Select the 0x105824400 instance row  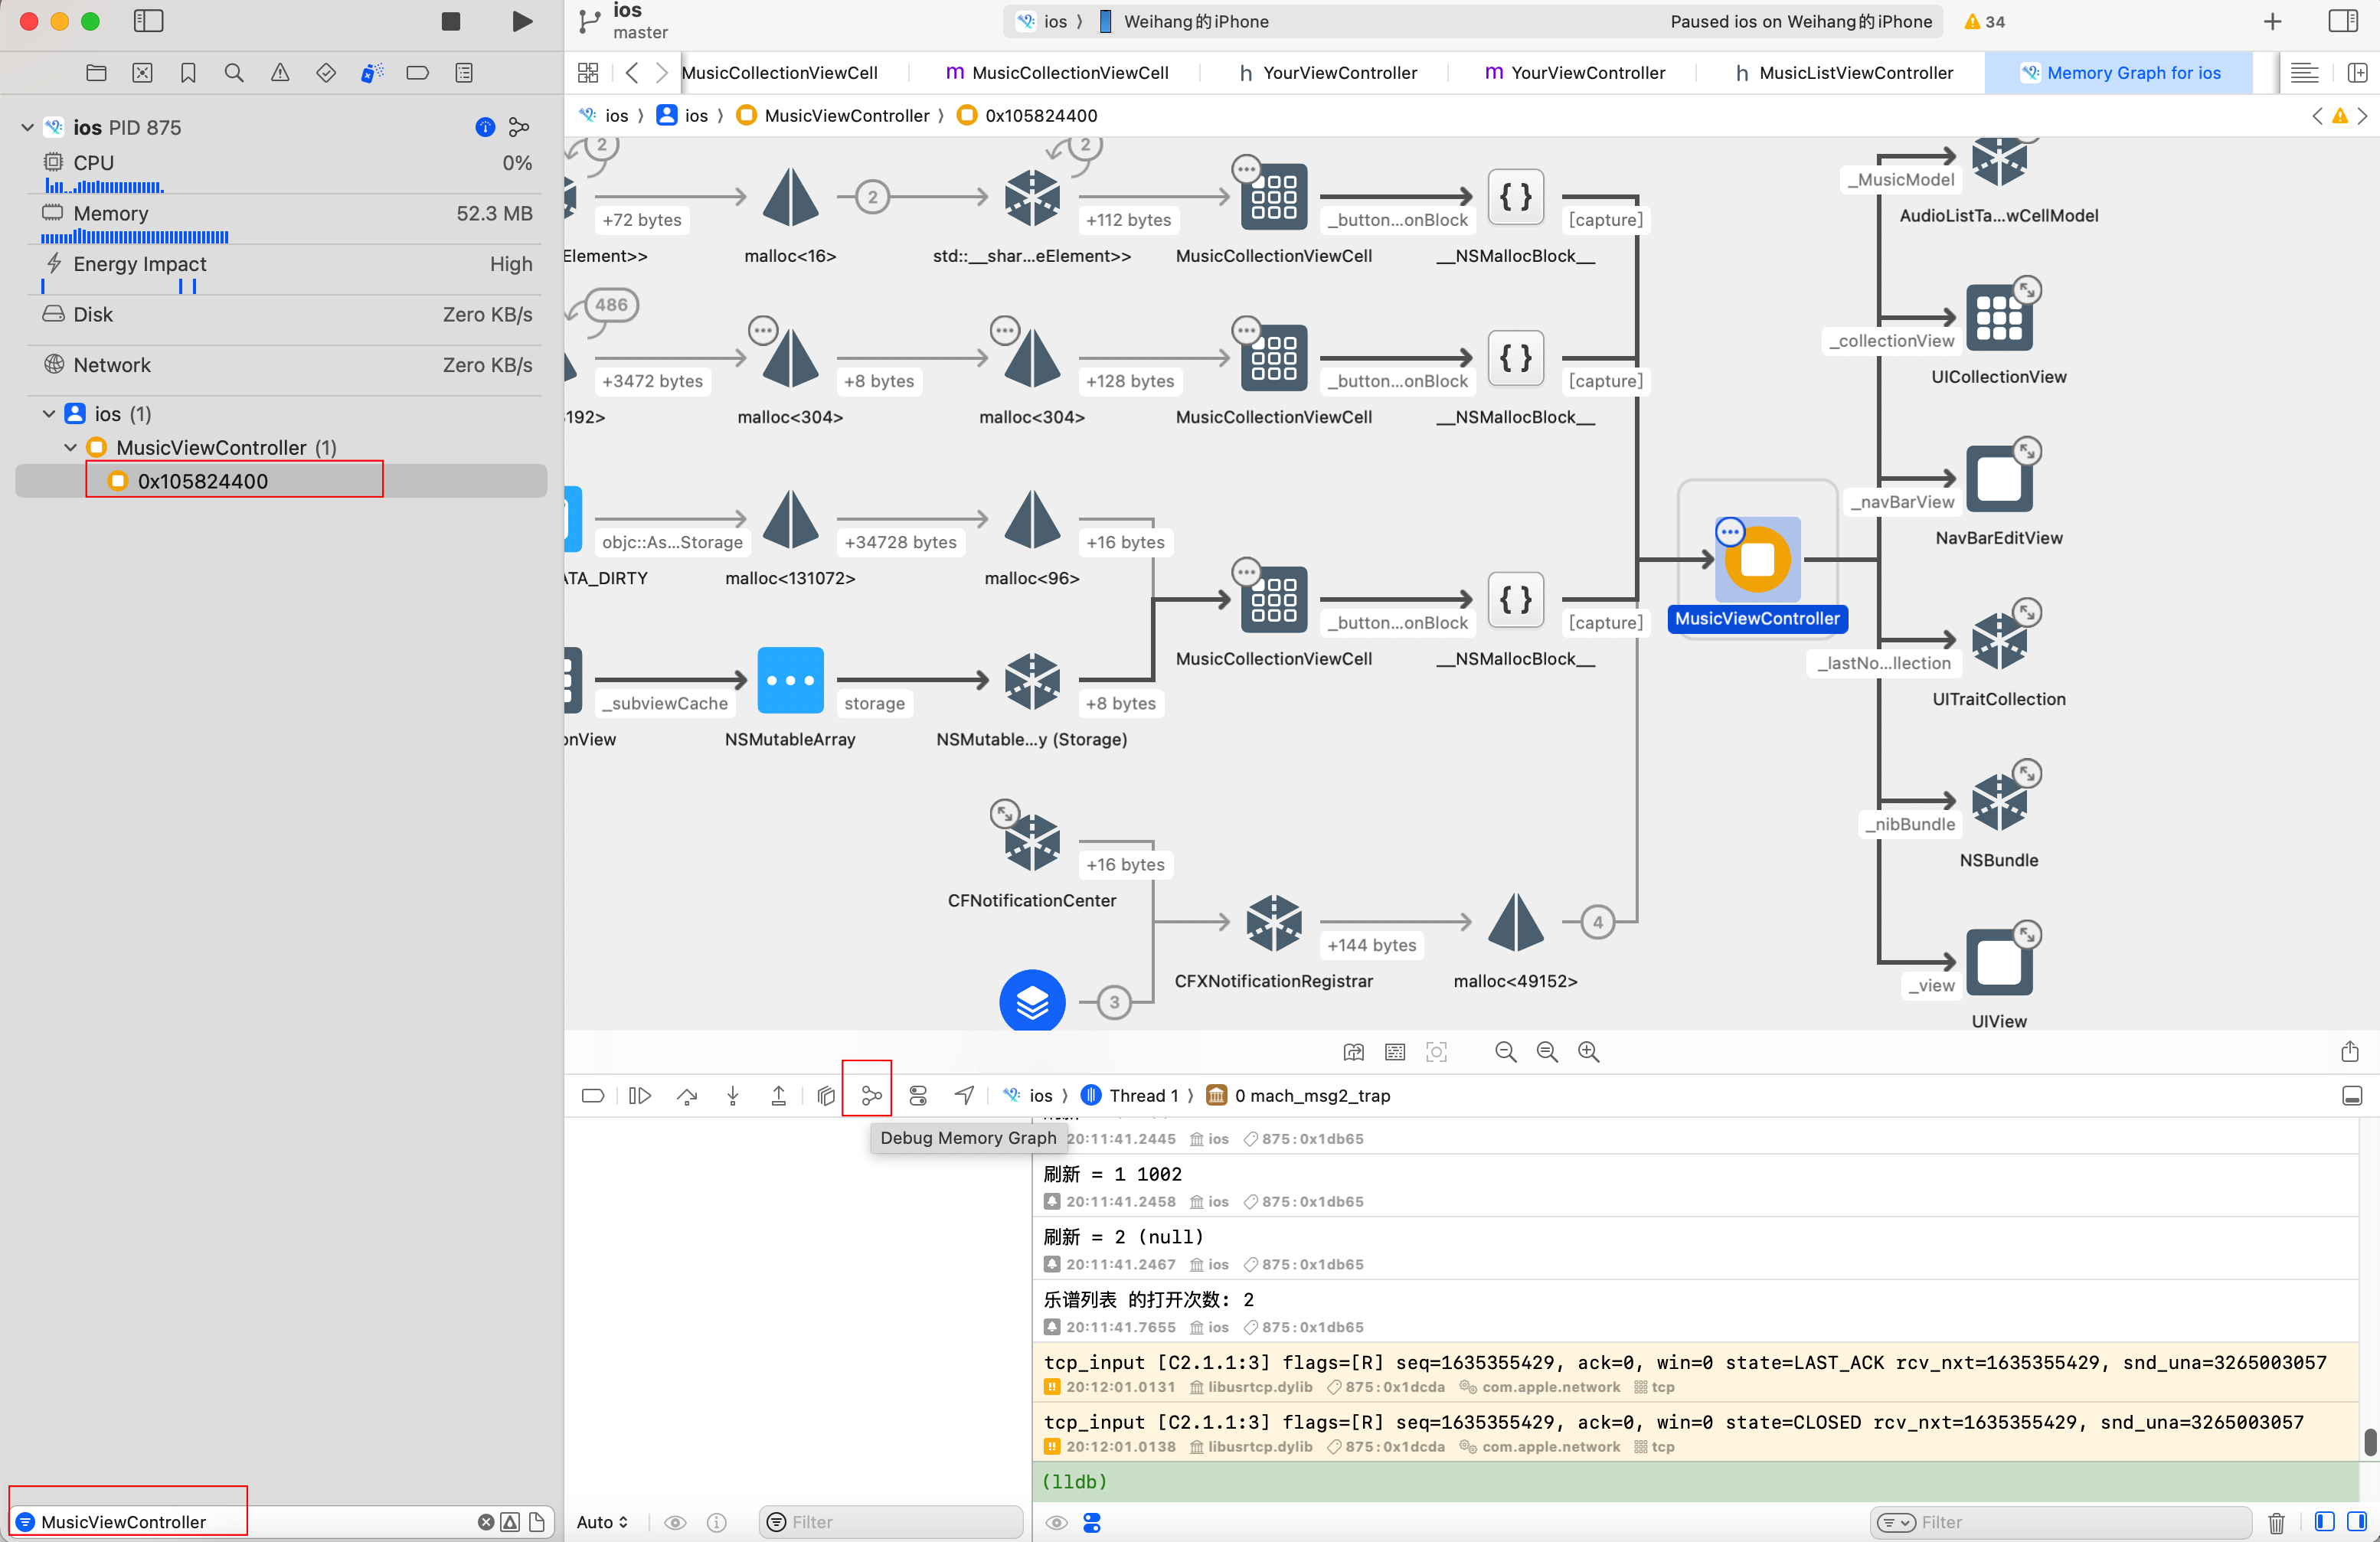281,481
